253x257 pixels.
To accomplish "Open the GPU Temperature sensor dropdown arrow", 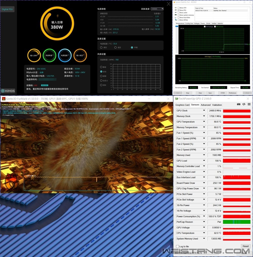I will click(x=204, y=122).
